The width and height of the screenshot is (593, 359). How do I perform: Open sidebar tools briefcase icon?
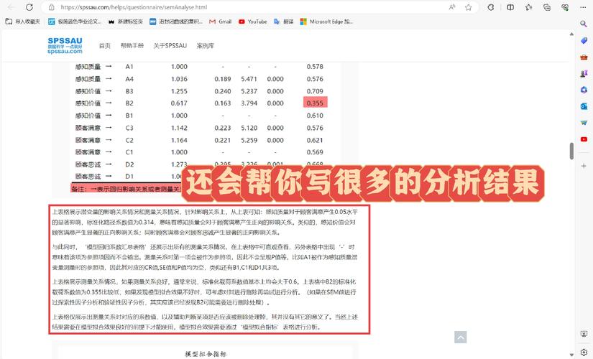[584, 57]
